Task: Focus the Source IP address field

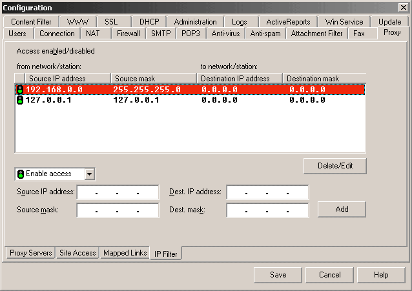Action: (x=118, y=192)
